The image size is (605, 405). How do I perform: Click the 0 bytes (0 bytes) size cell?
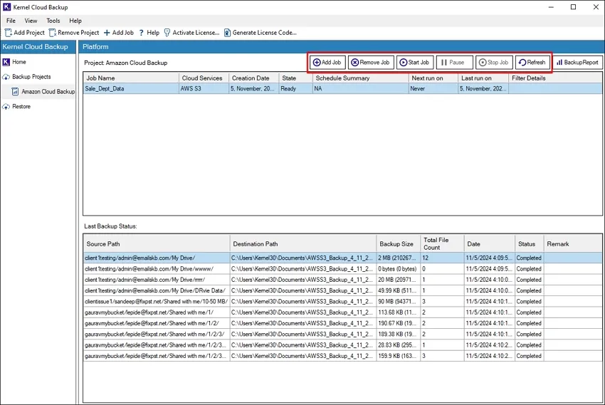point(399,269)
